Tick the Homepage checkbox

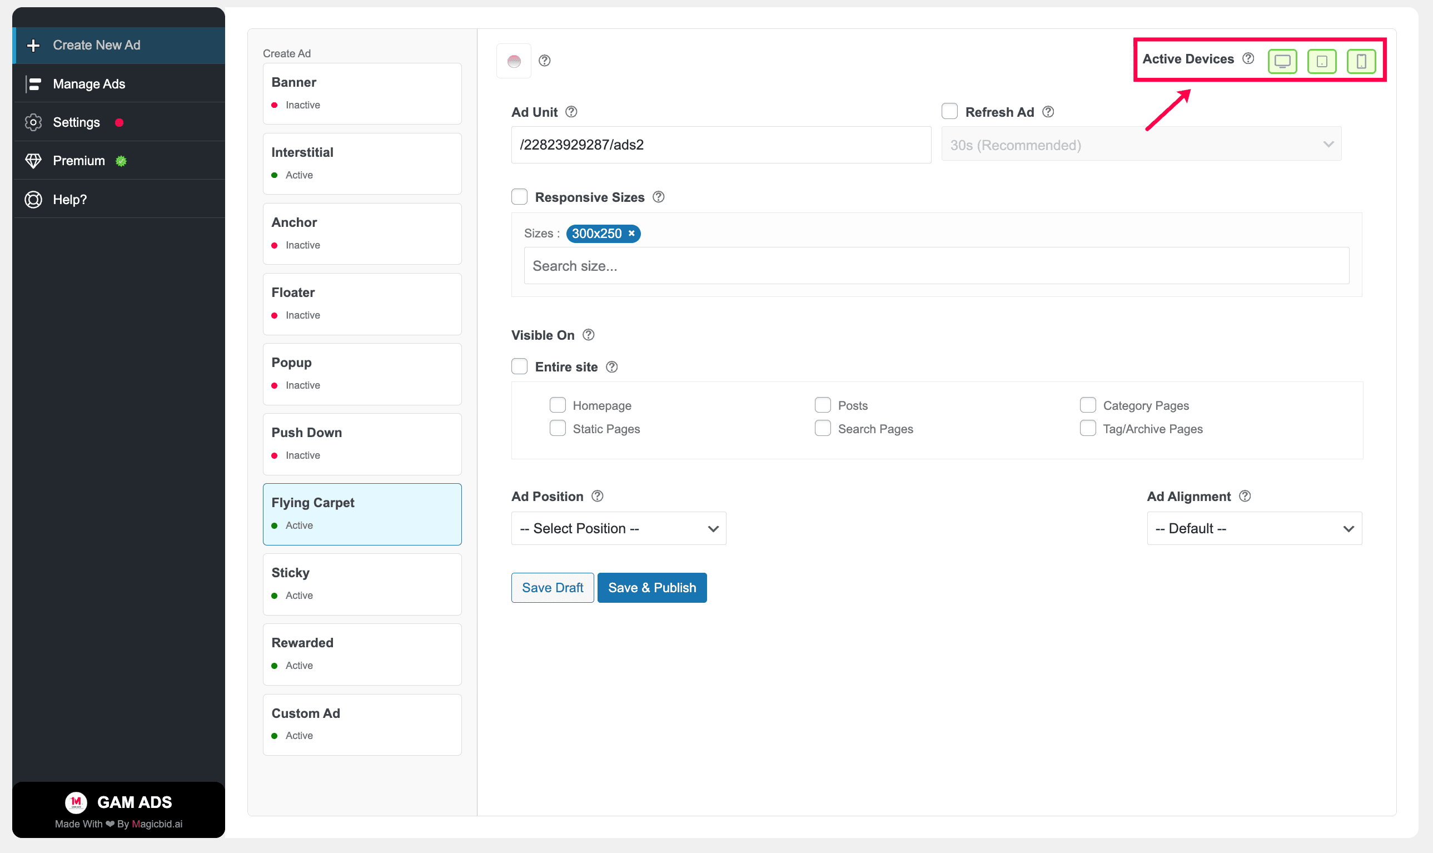558,405
